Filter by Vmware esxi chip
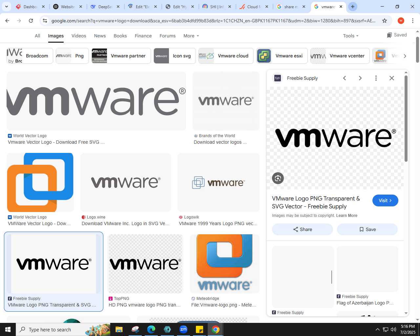The width and height of the screenshot is (420, 336). click(x=282, y=56)
